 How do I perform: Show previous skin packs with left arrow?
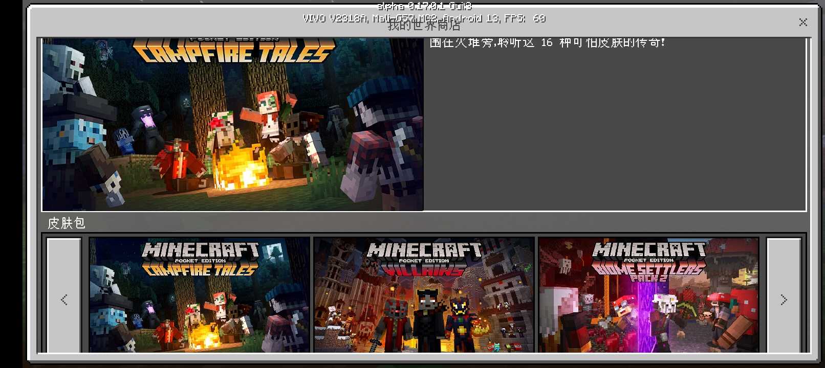(x=64, y=295)
